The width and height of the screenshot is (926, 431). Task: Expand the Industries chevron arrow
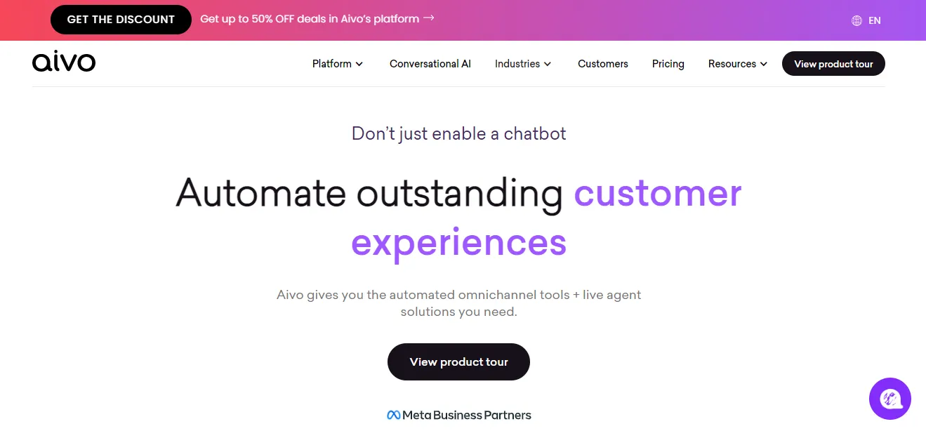[x=548, y=64]
